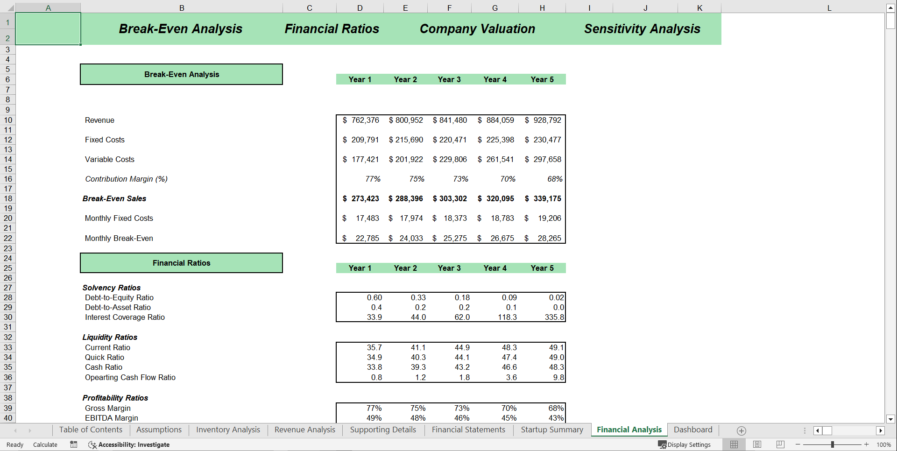Viewport: 897px width, 451px height.
Task: Open the Table of Contents sheet tab
Action: point(91,430)
